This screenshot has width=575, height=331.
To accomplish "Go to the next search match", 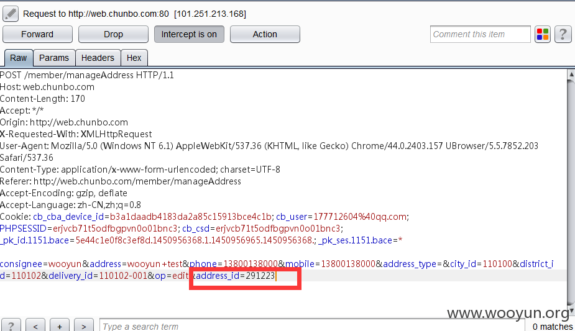I will click(x=84, y=325).
